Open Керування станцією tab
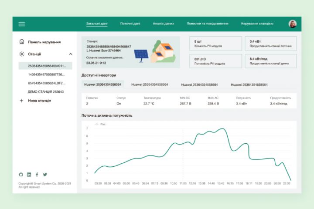Viewport: 314px width, 209px height. [257, 24]
